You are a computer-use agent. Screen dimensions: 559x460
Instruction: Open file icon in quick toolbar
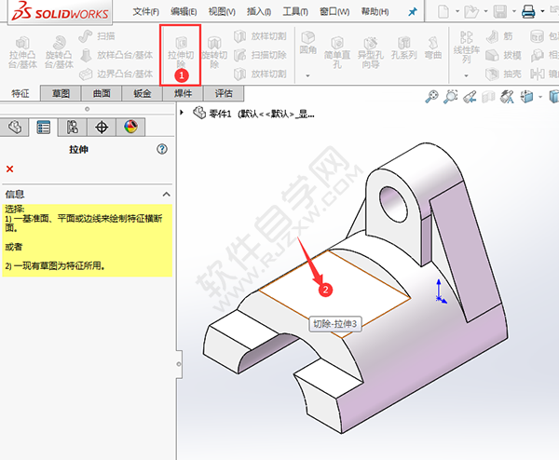pos(471,12)
